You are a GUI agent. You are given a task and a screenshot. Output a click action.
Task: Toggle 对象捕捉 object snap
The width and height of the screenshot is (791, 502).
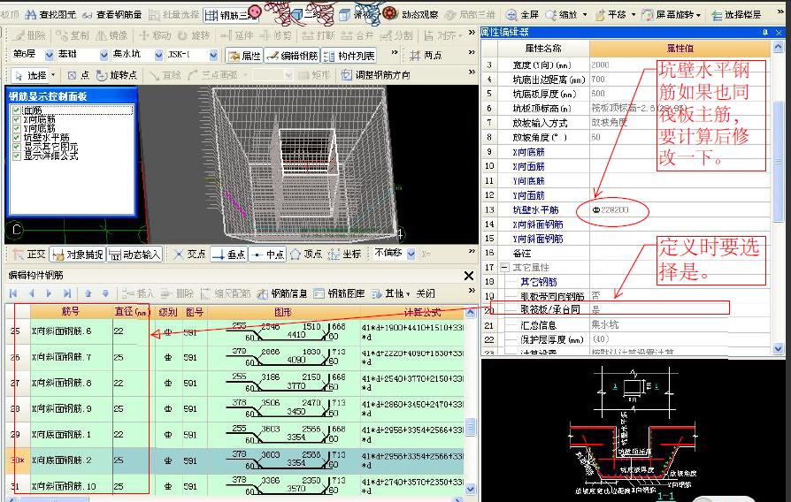(78, 255)
